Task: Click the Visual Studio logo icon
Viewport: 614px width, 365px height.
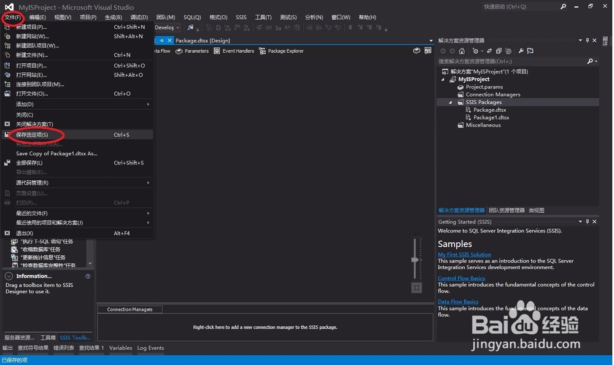Action: pyautogui.click(x=9, y=7)
